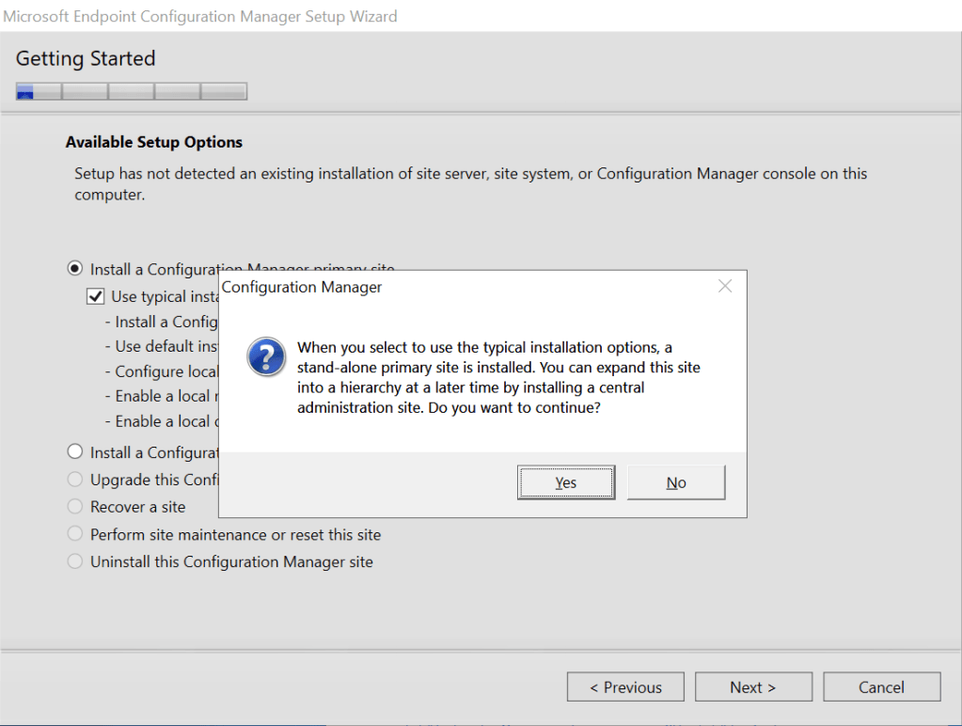The image size is (962, 726).
Task: Click Yes to continue the installation
Action: [x=566, y=482]
